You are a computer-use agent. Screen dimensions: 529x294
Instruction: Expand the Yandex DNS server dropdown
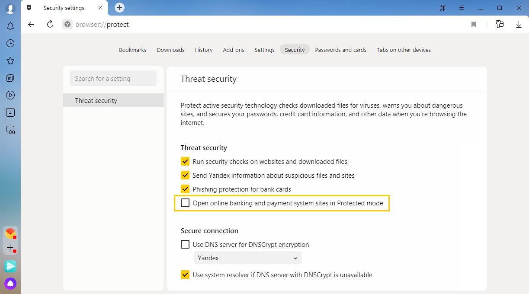[x=248, y=258]
